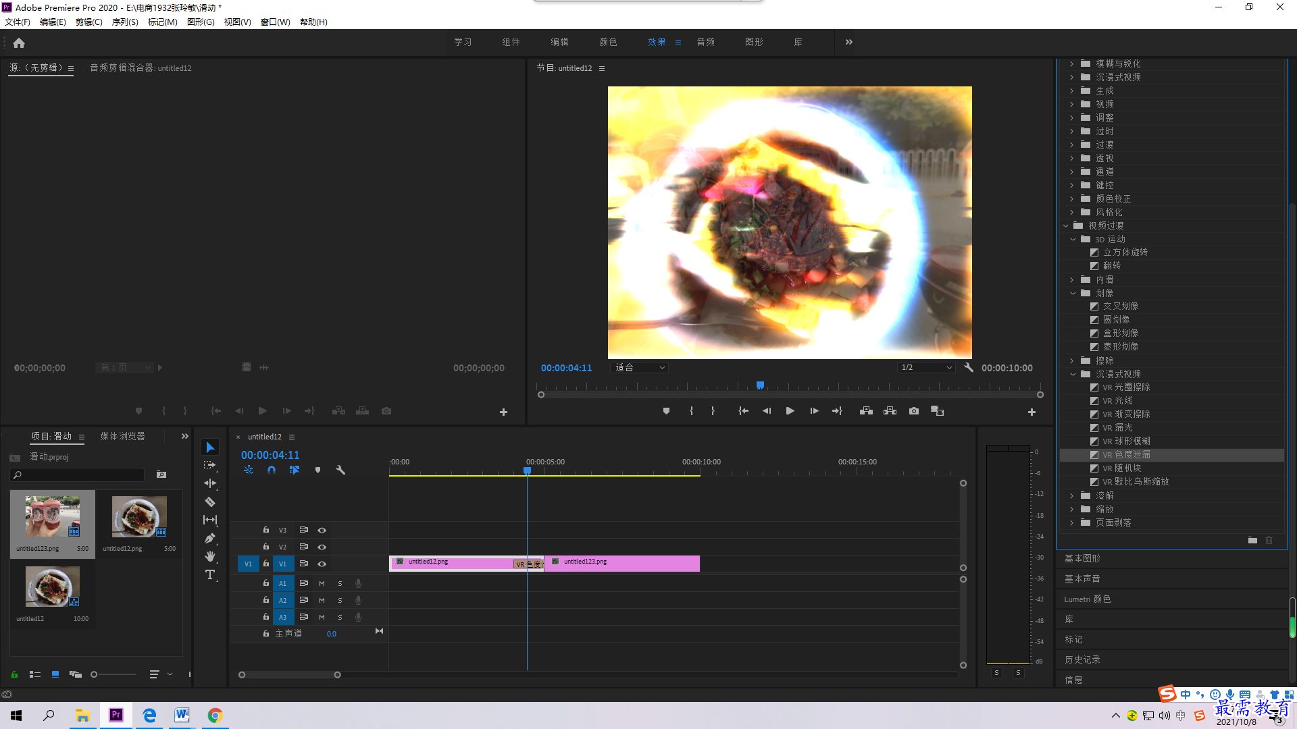Open the 文件(F) menu
Image resolution: width=1297 pixels, height=729 pixels.
[18, 22]
